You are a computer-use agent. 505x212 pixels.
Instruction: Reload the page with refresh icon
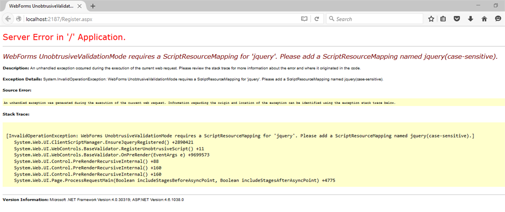pos(317,19)
